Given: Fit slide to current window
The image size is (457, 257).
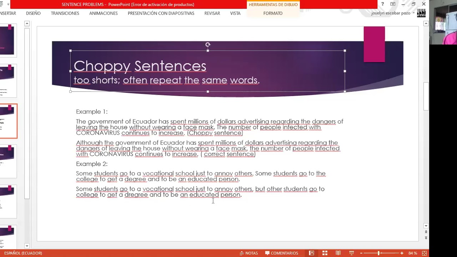Looking at the screenshot, I should point(424,253).
